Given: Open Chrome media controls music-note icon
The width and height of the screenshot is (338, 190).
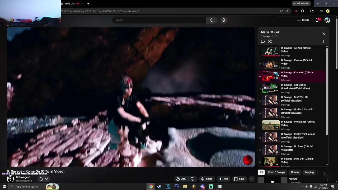Looking at the screenshot, I should point(321,11).
